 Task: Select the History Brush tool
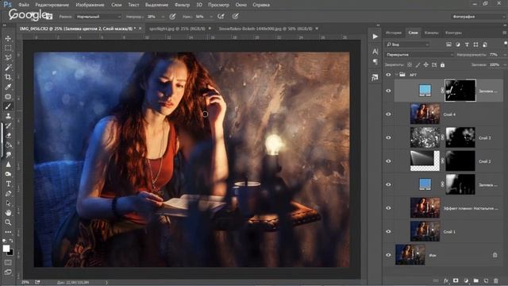pyautogui.click(x=8, y=126)
